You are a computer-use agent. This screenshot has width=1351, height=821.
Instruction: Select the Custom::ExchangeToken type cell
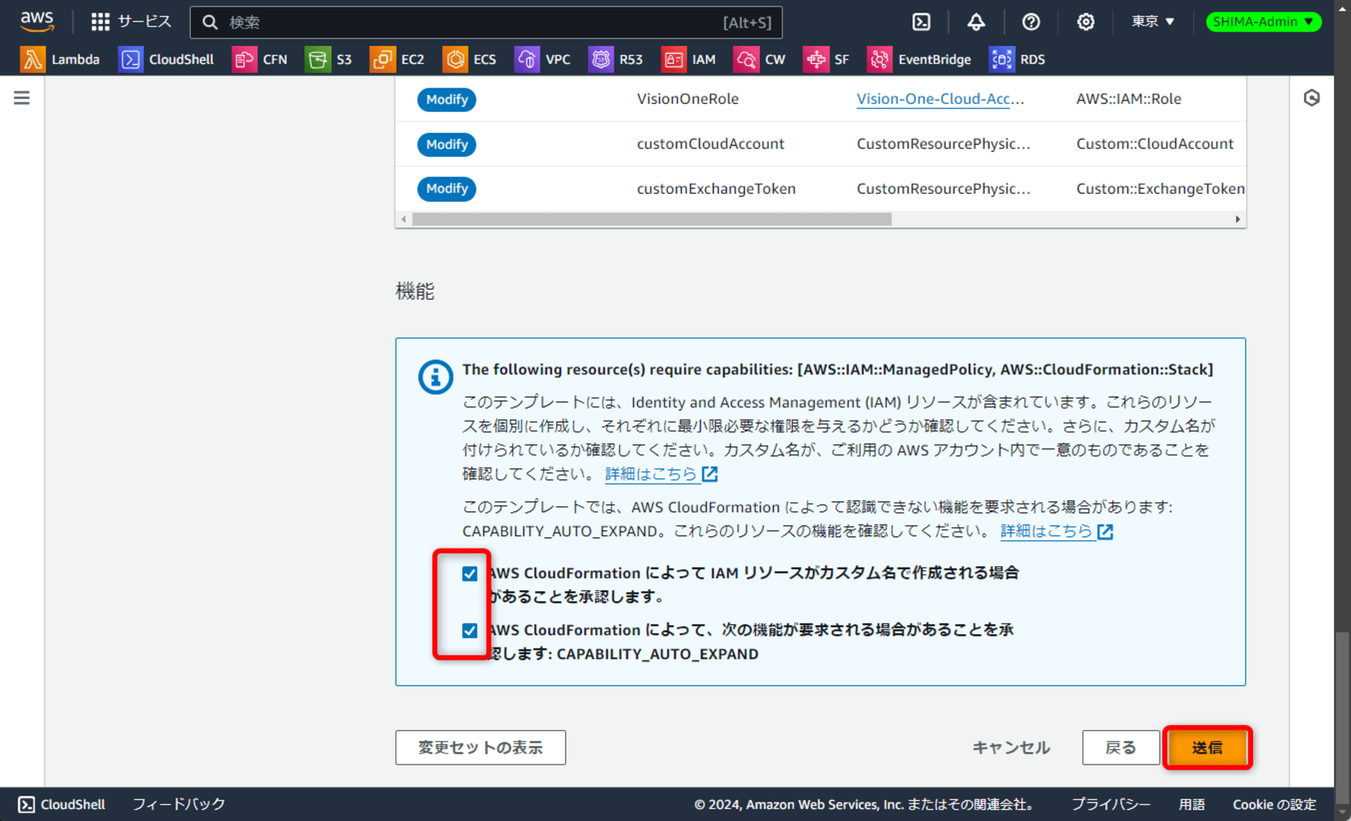pos(1161,189)
